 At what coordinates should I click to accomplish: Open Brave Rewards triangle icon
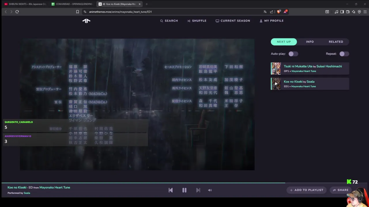click(285, 11)
